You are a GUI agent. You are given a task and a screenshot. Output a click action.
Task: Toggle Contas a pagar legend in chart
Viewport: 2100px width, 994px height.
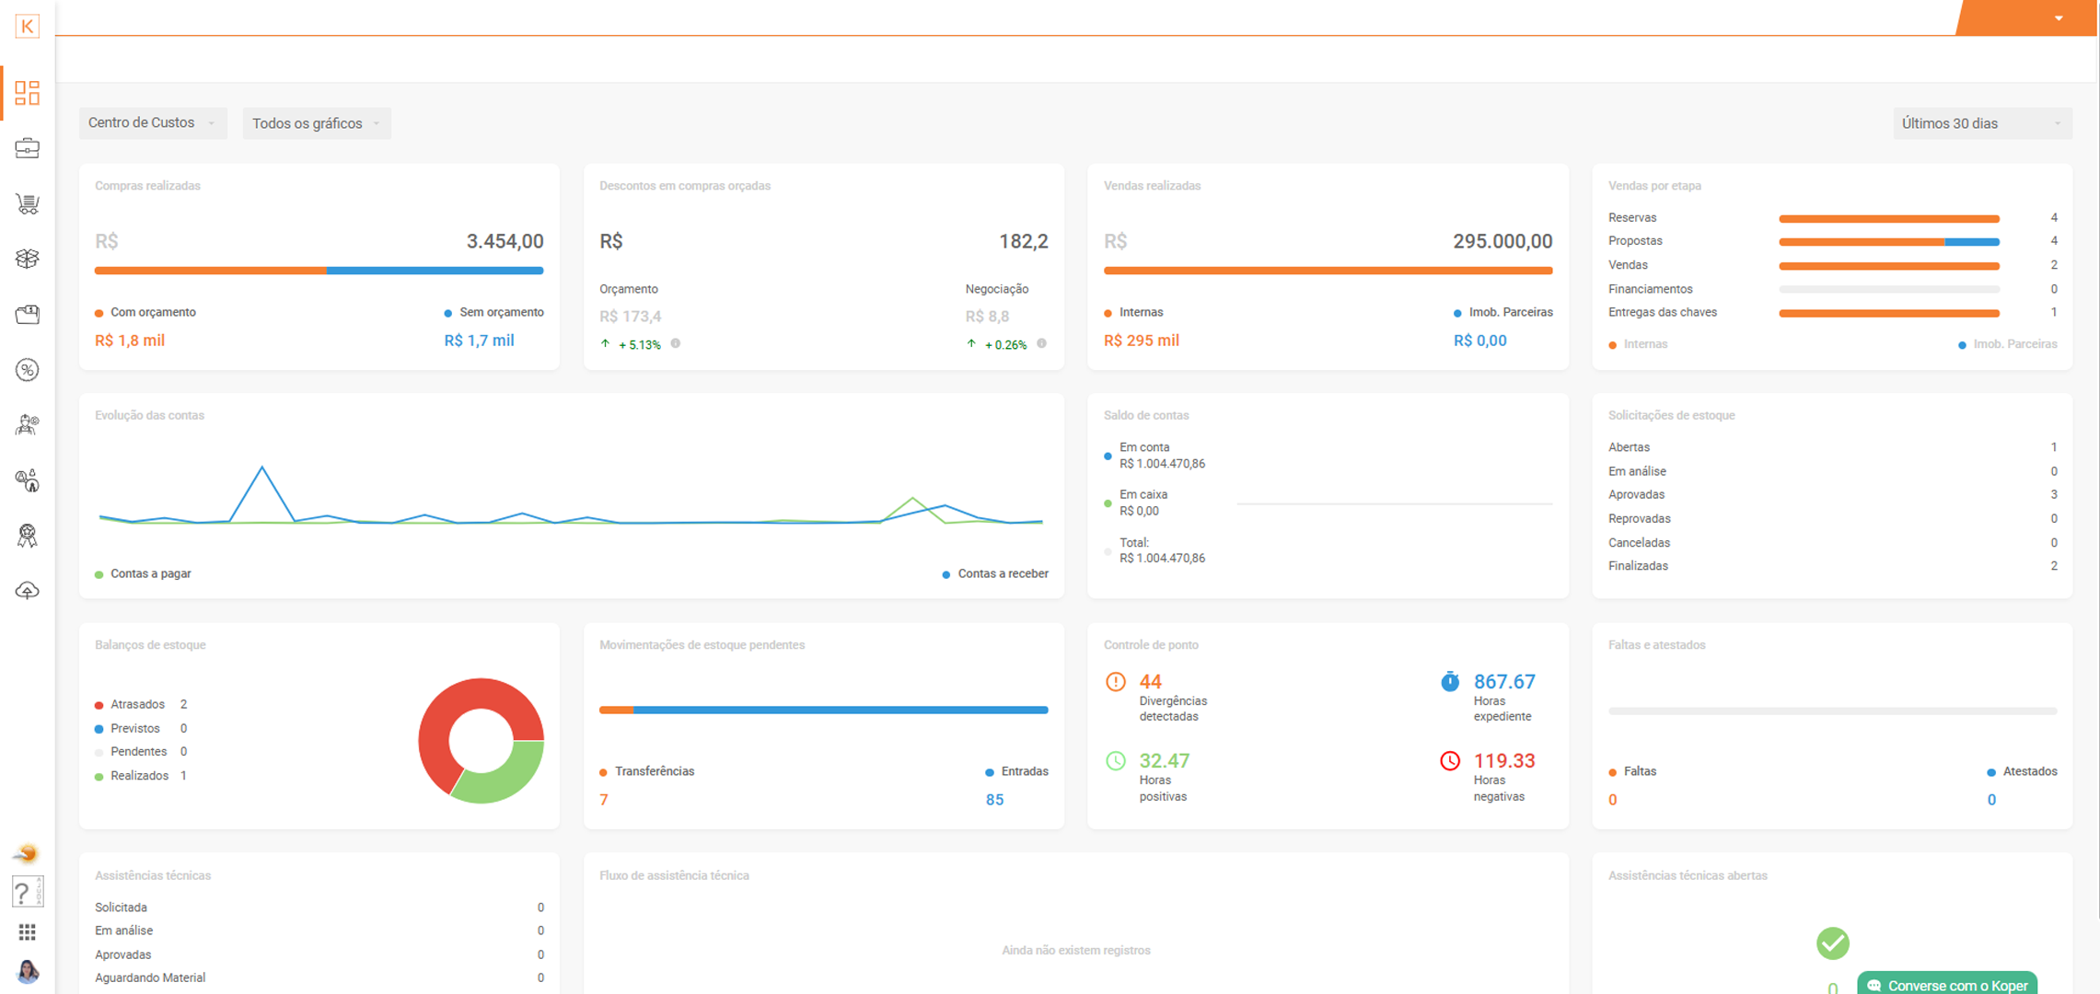click(x=143, y=573)
